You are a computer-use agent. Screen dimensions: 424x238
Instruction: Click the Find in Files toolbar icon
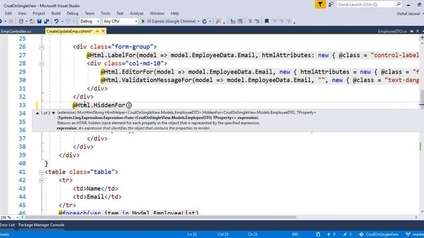(x=218, y=21)
